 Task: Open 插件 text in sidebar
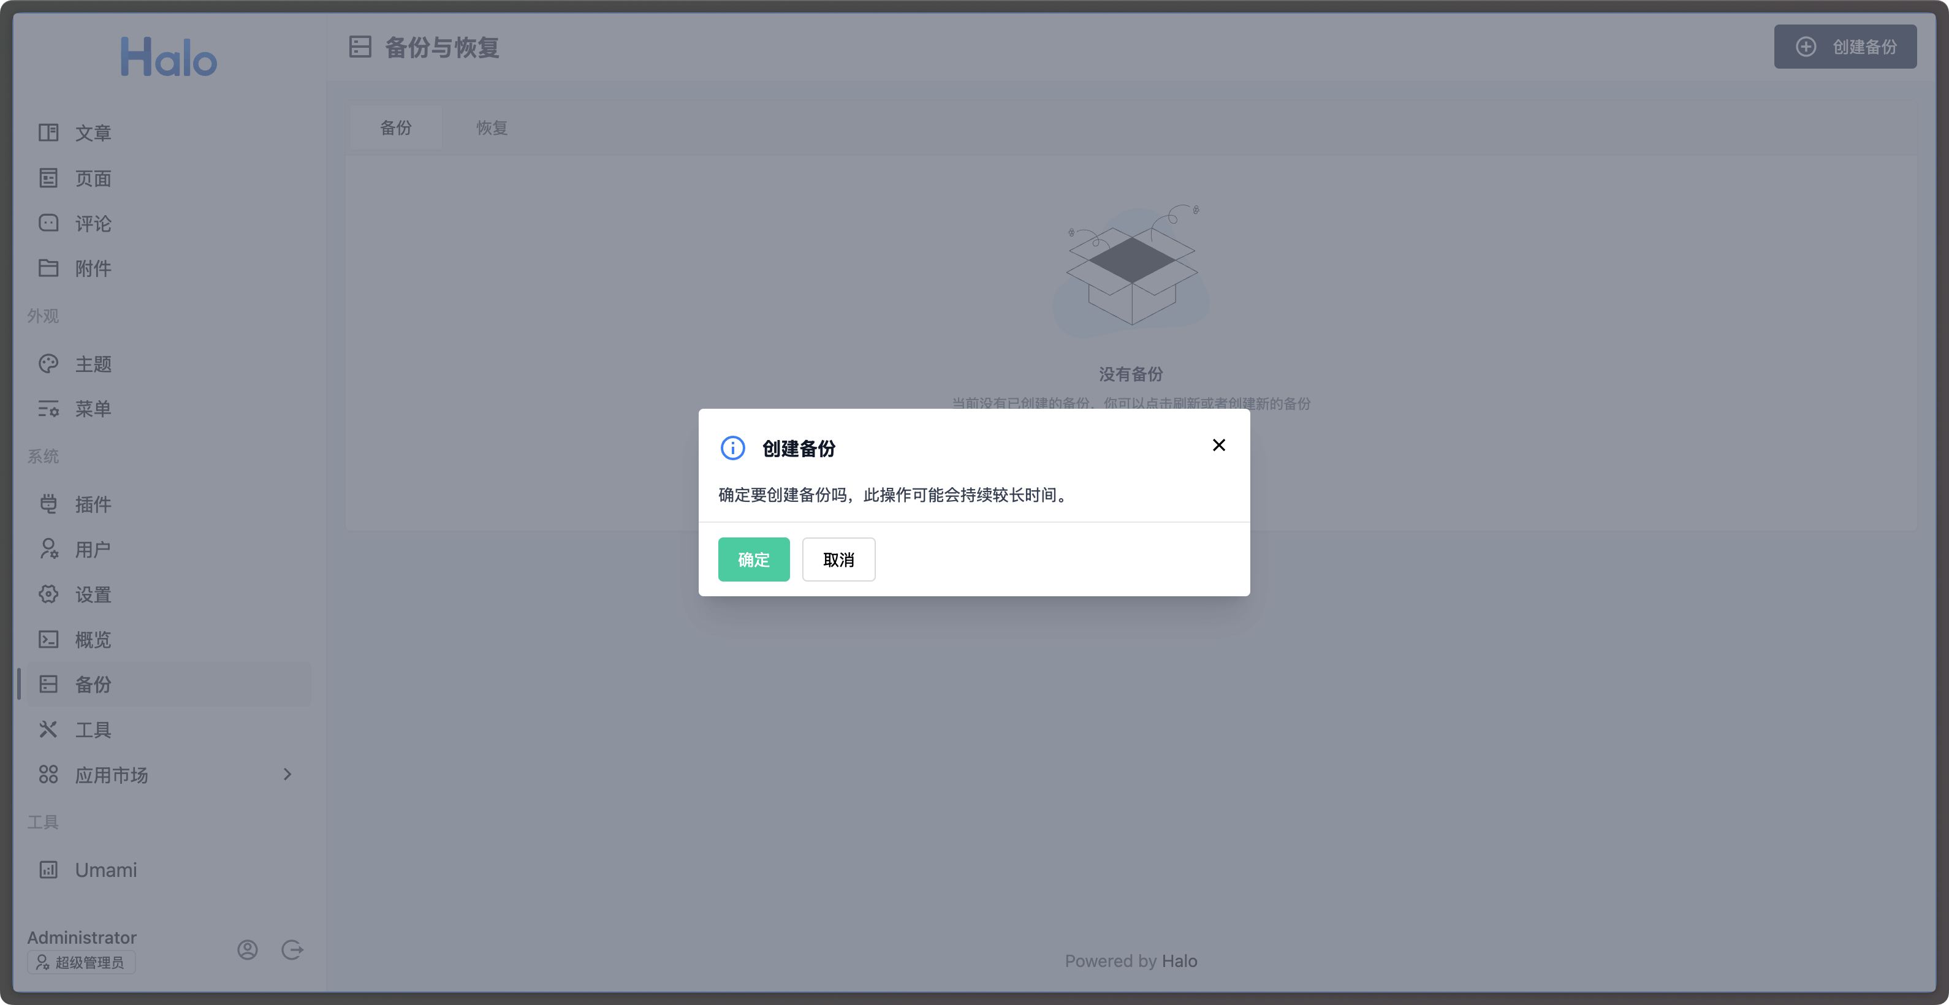93,504
